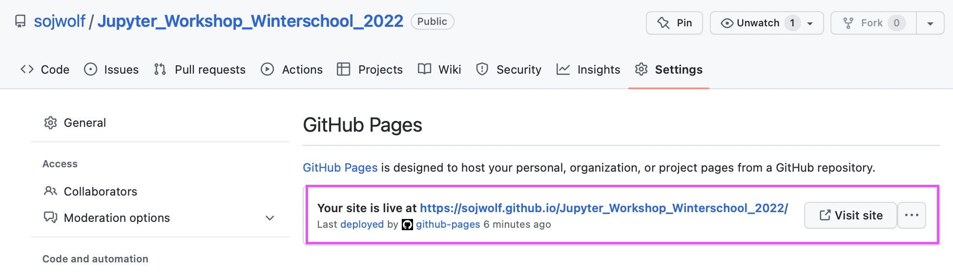The width and height of the screenshot is (953, 277).
Task: Click the GitHub Pages page heading
Action: pyautogui.click(x=362, y=125)
